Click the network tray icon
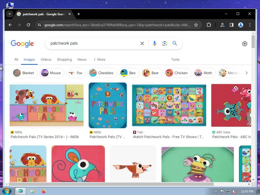 228,191
